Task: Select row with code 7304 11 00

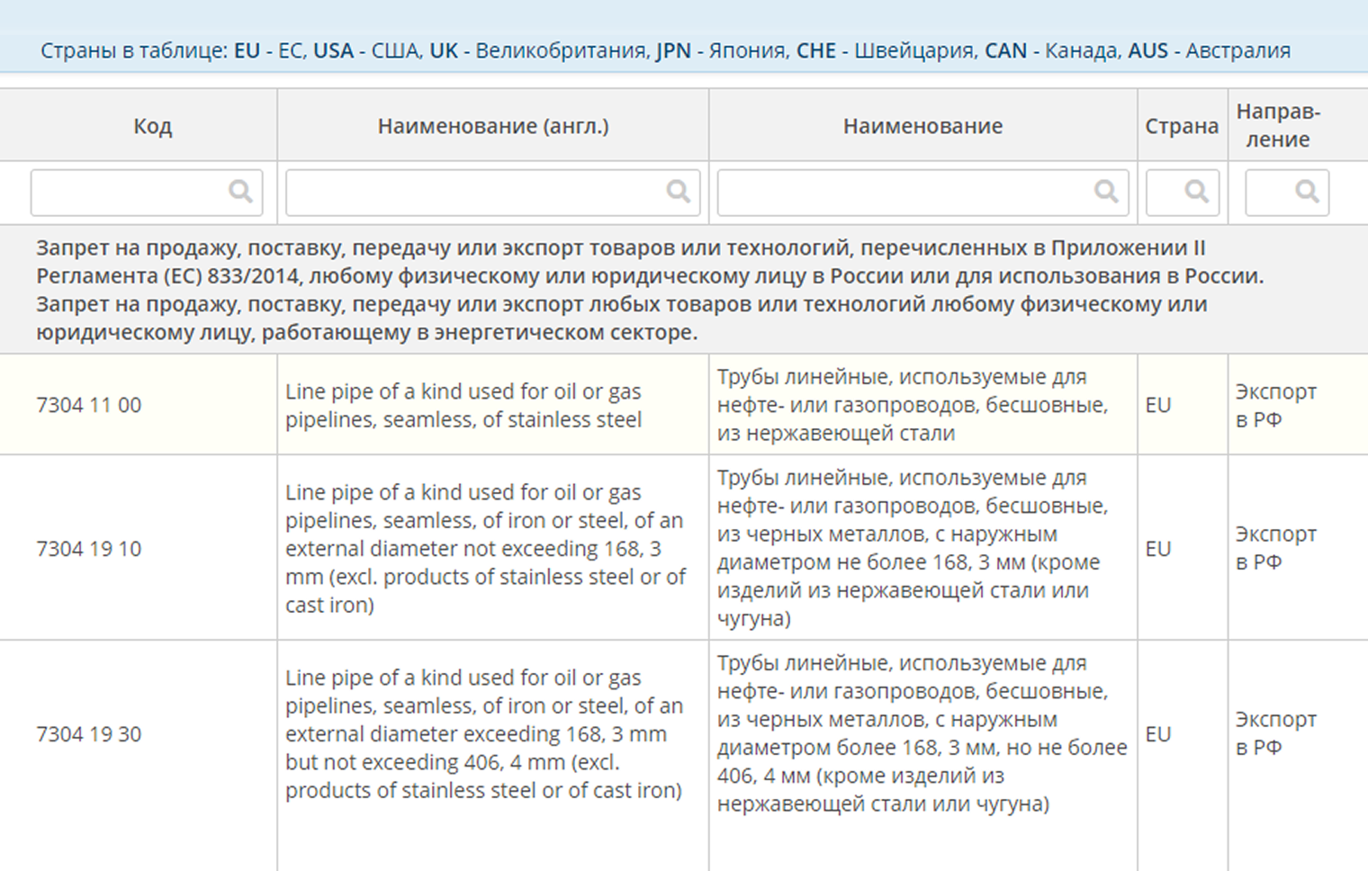Action: pyautogui.click(x=89, y=405)
